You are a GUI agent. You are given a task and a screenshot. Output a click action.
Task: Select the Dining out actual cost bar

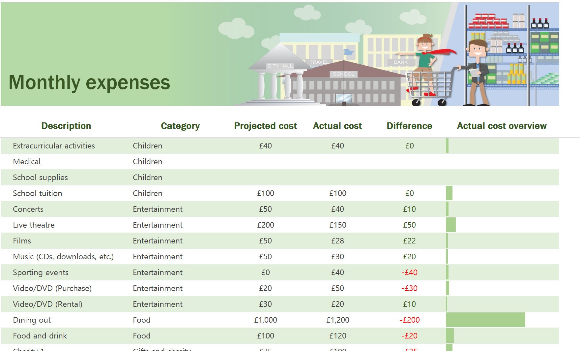coord(485,320)
